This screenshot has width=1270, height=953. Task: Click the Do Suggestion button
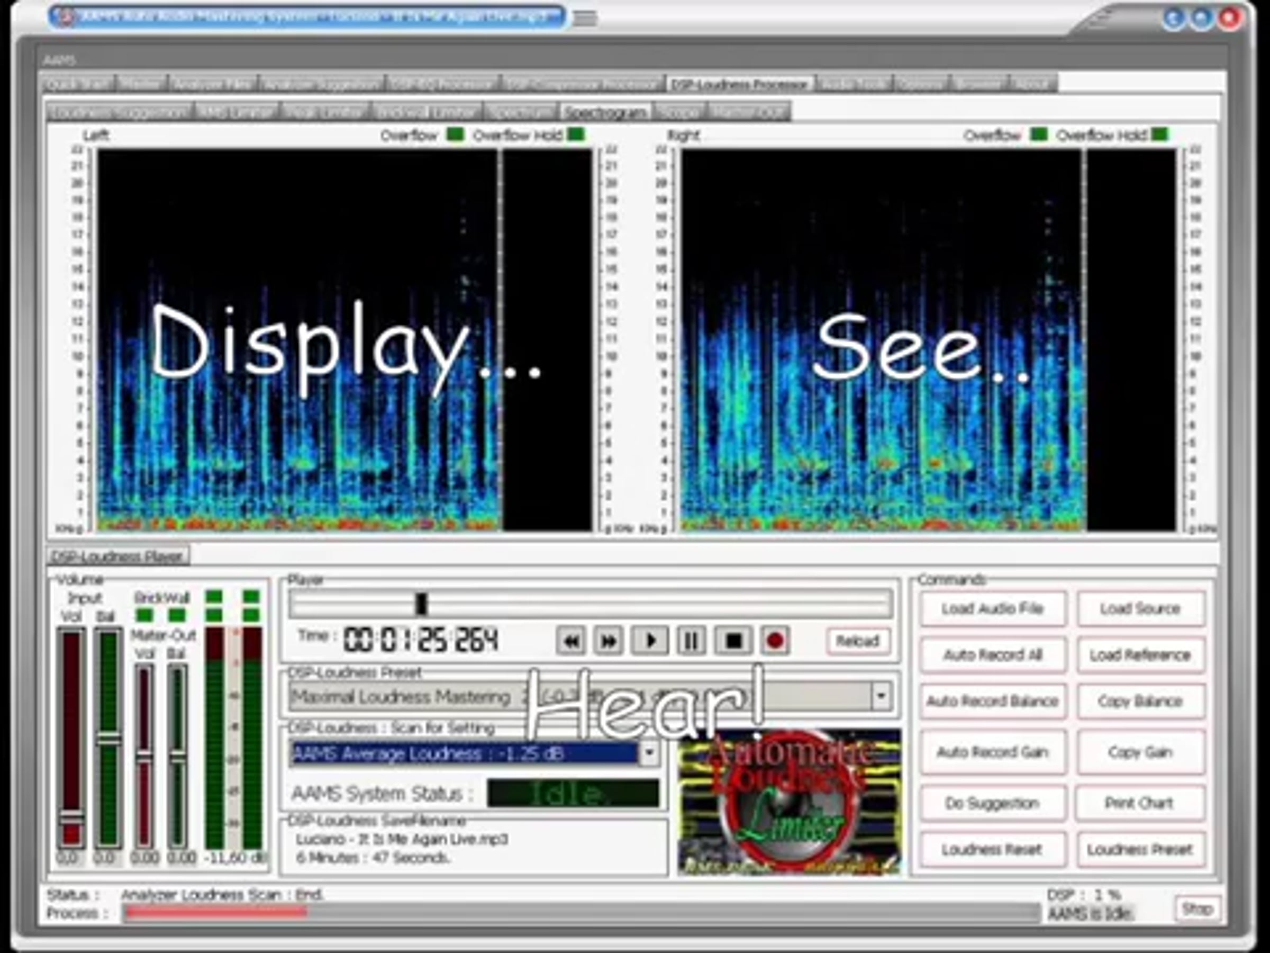(992, 803)
